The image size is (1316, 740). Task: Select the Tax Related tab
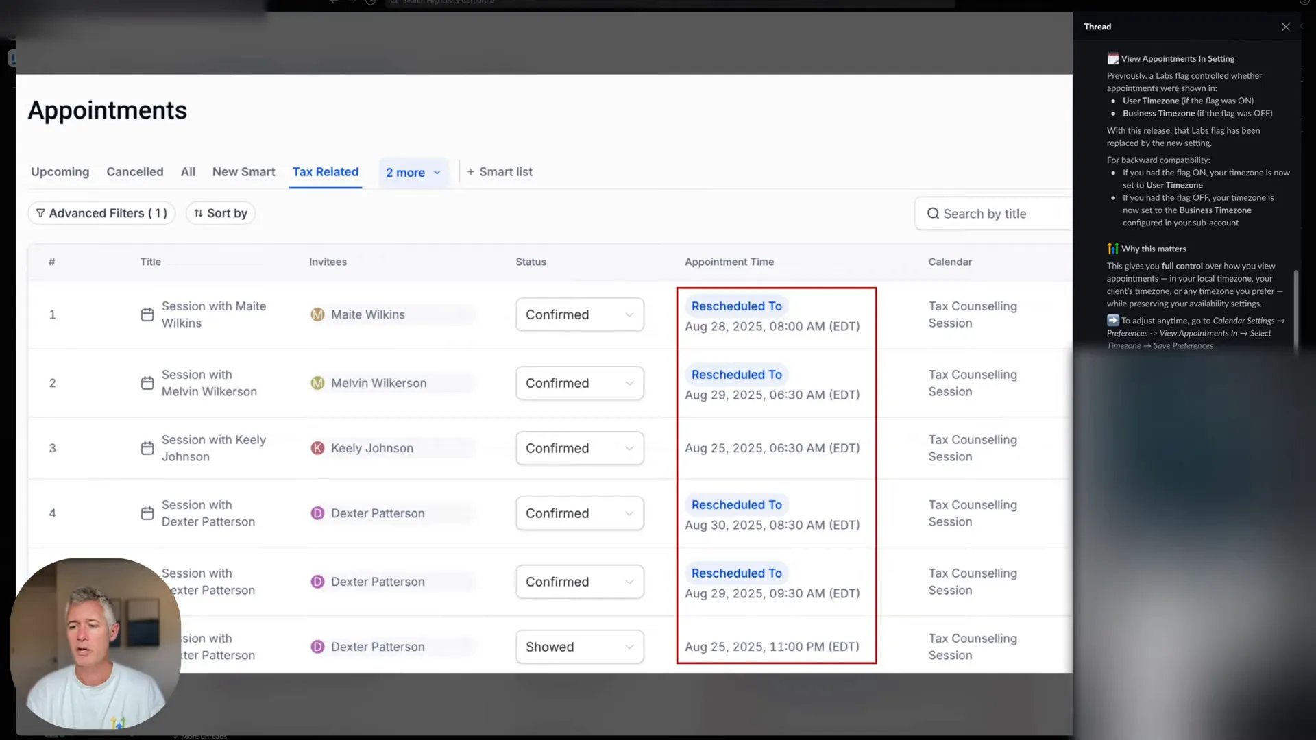[x=326, y=172]
